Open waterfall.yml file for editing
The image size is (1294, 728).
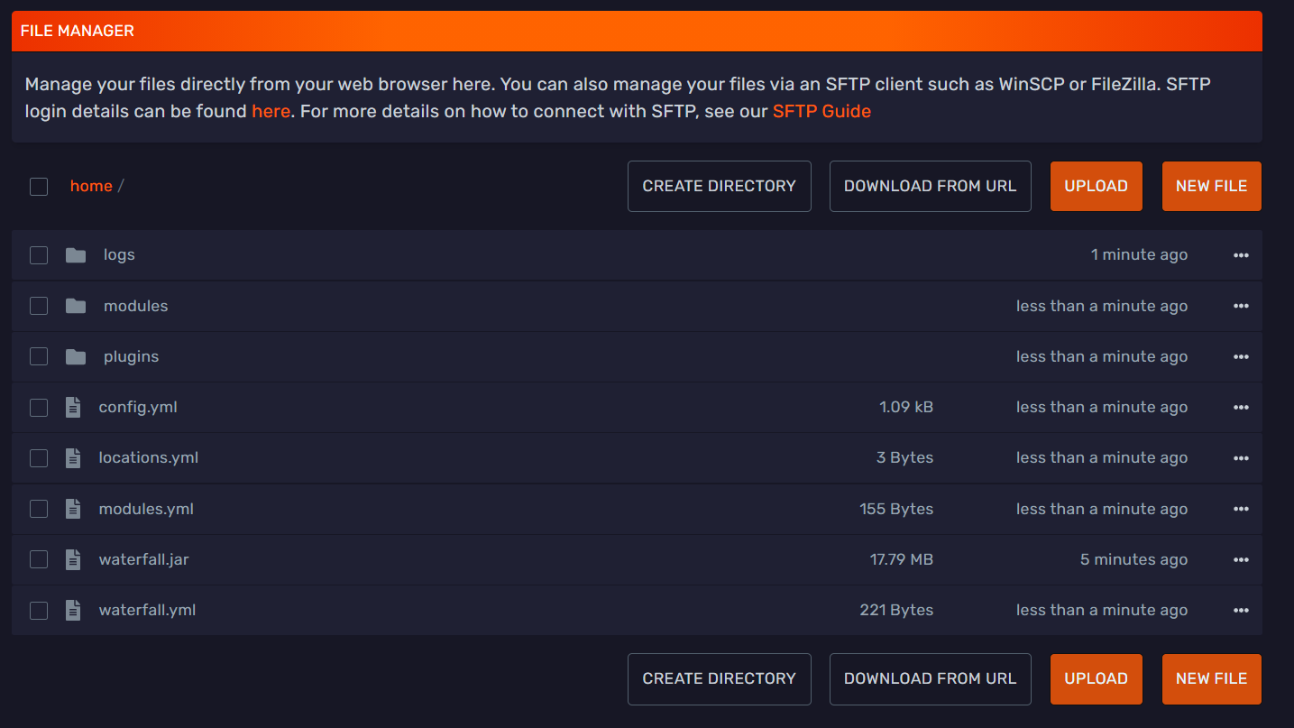147,611
